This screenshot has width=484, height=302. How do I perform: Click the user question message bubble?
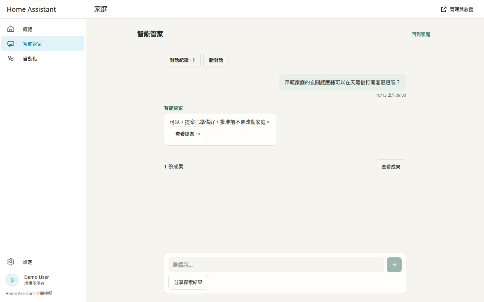(x=342, y=82)
